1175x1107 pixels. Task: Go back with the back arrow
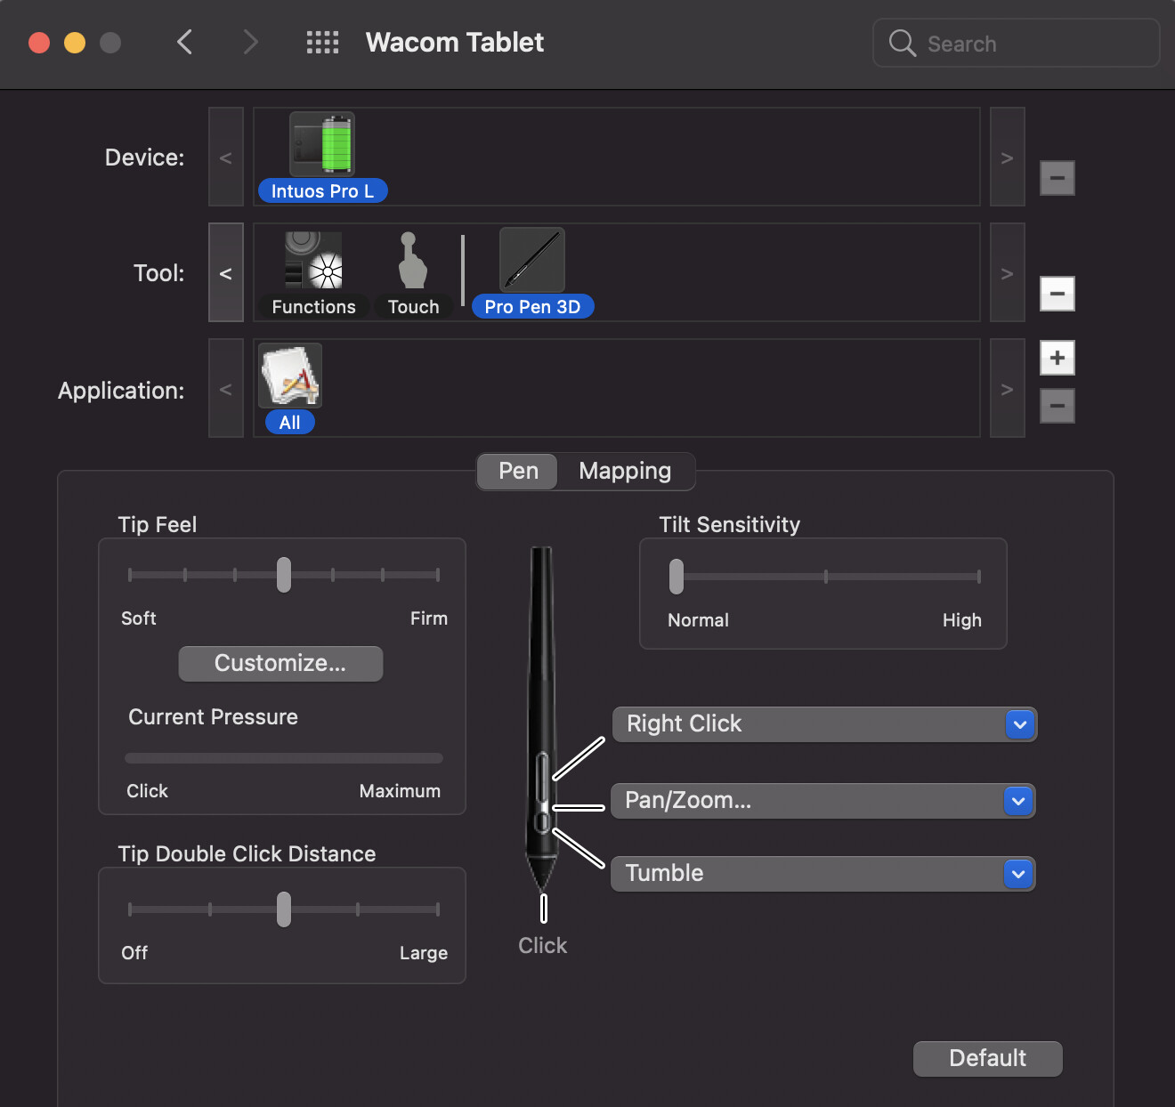185,42
